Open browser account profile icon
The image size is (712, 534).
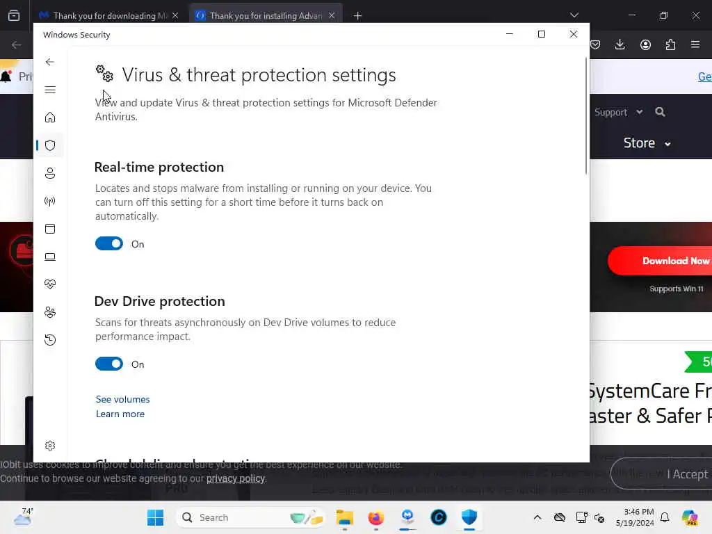[645, 44]
